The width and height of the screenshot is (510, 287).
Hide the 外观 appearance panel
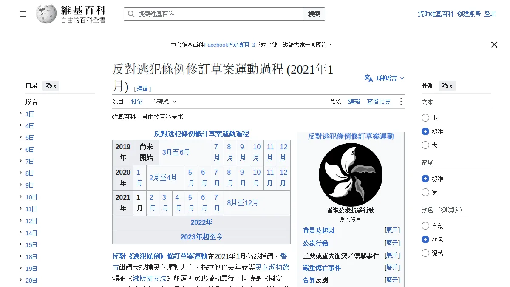pos(447,86)
